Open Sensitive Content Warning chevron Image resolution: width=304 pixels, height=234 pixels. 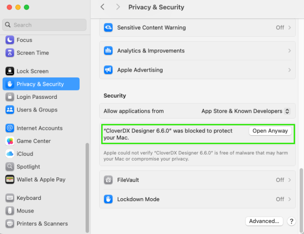[x=290, y=28]
